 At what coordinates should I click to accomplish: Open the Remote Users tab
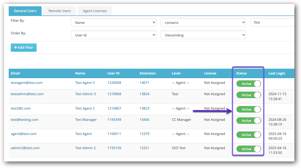coord(60,11)
